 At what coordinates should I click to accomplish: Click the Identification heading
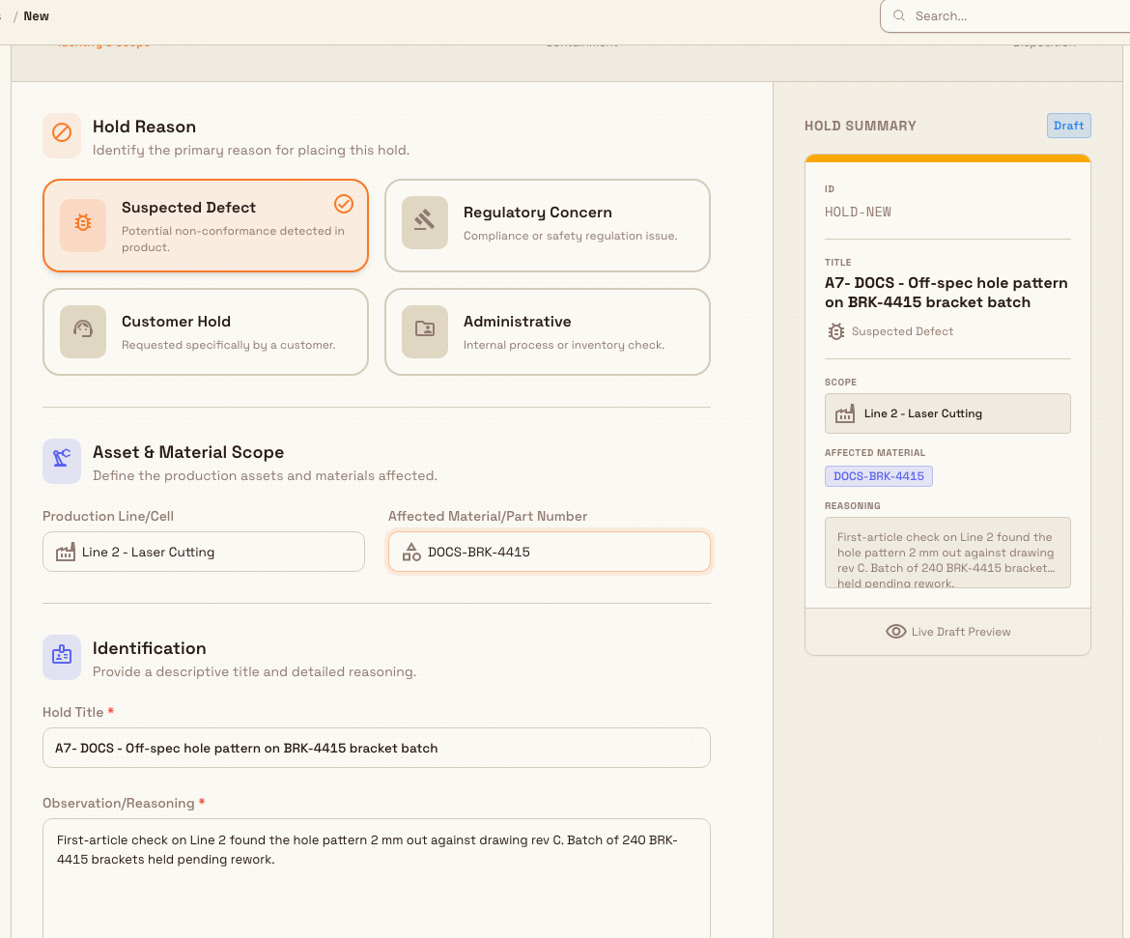click(x=149, y=648)
